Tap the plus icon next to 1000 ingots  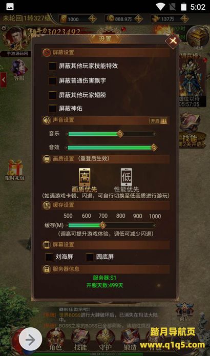pyautogui.click(x=92, y=19)
